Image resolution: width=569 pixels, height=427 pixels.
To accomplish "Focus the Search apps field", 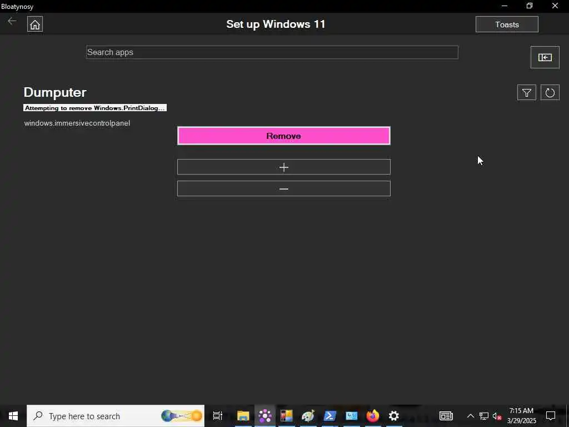I will 272,52.
